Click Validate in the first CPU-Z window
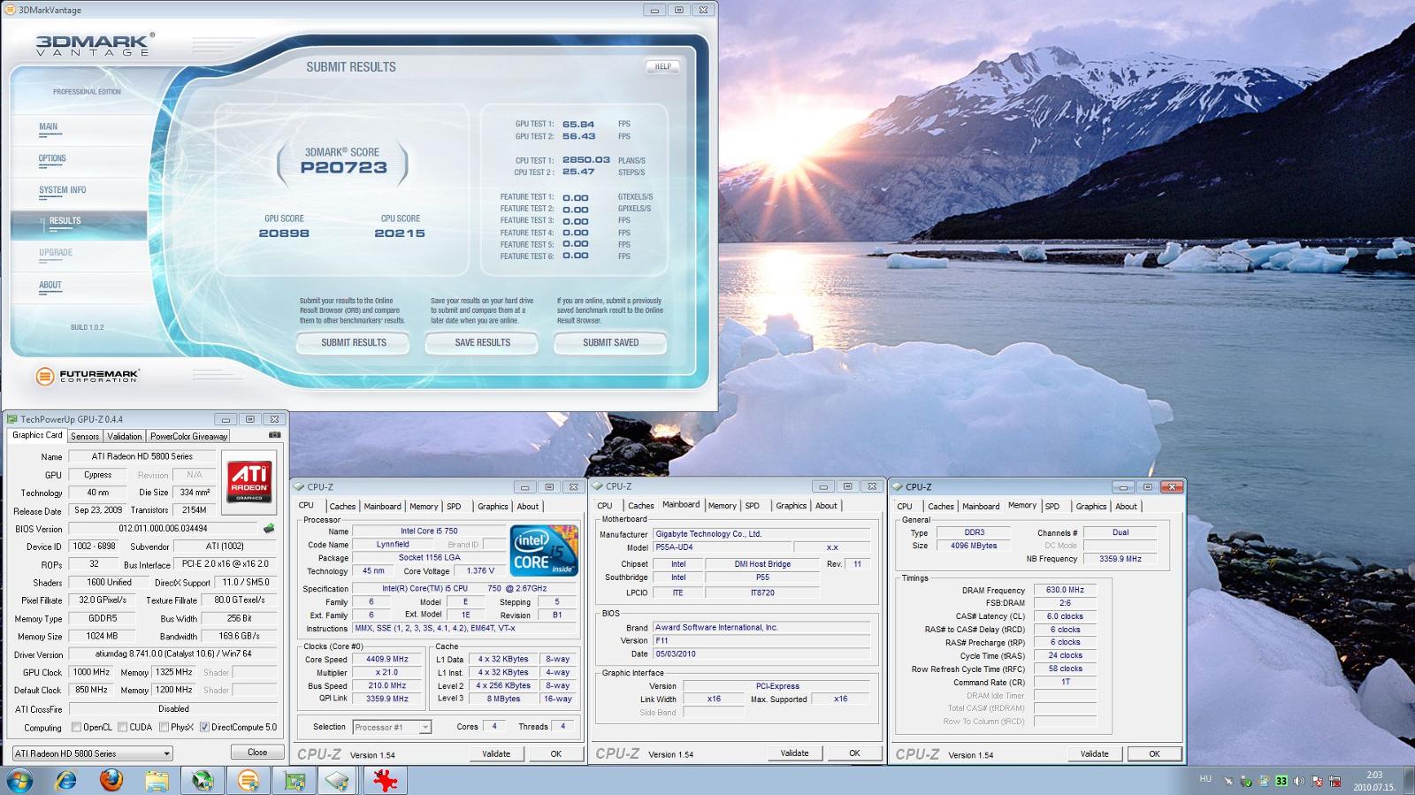Image resolution: width=1415 pixels, height=795 pixels. pos(496,754)
